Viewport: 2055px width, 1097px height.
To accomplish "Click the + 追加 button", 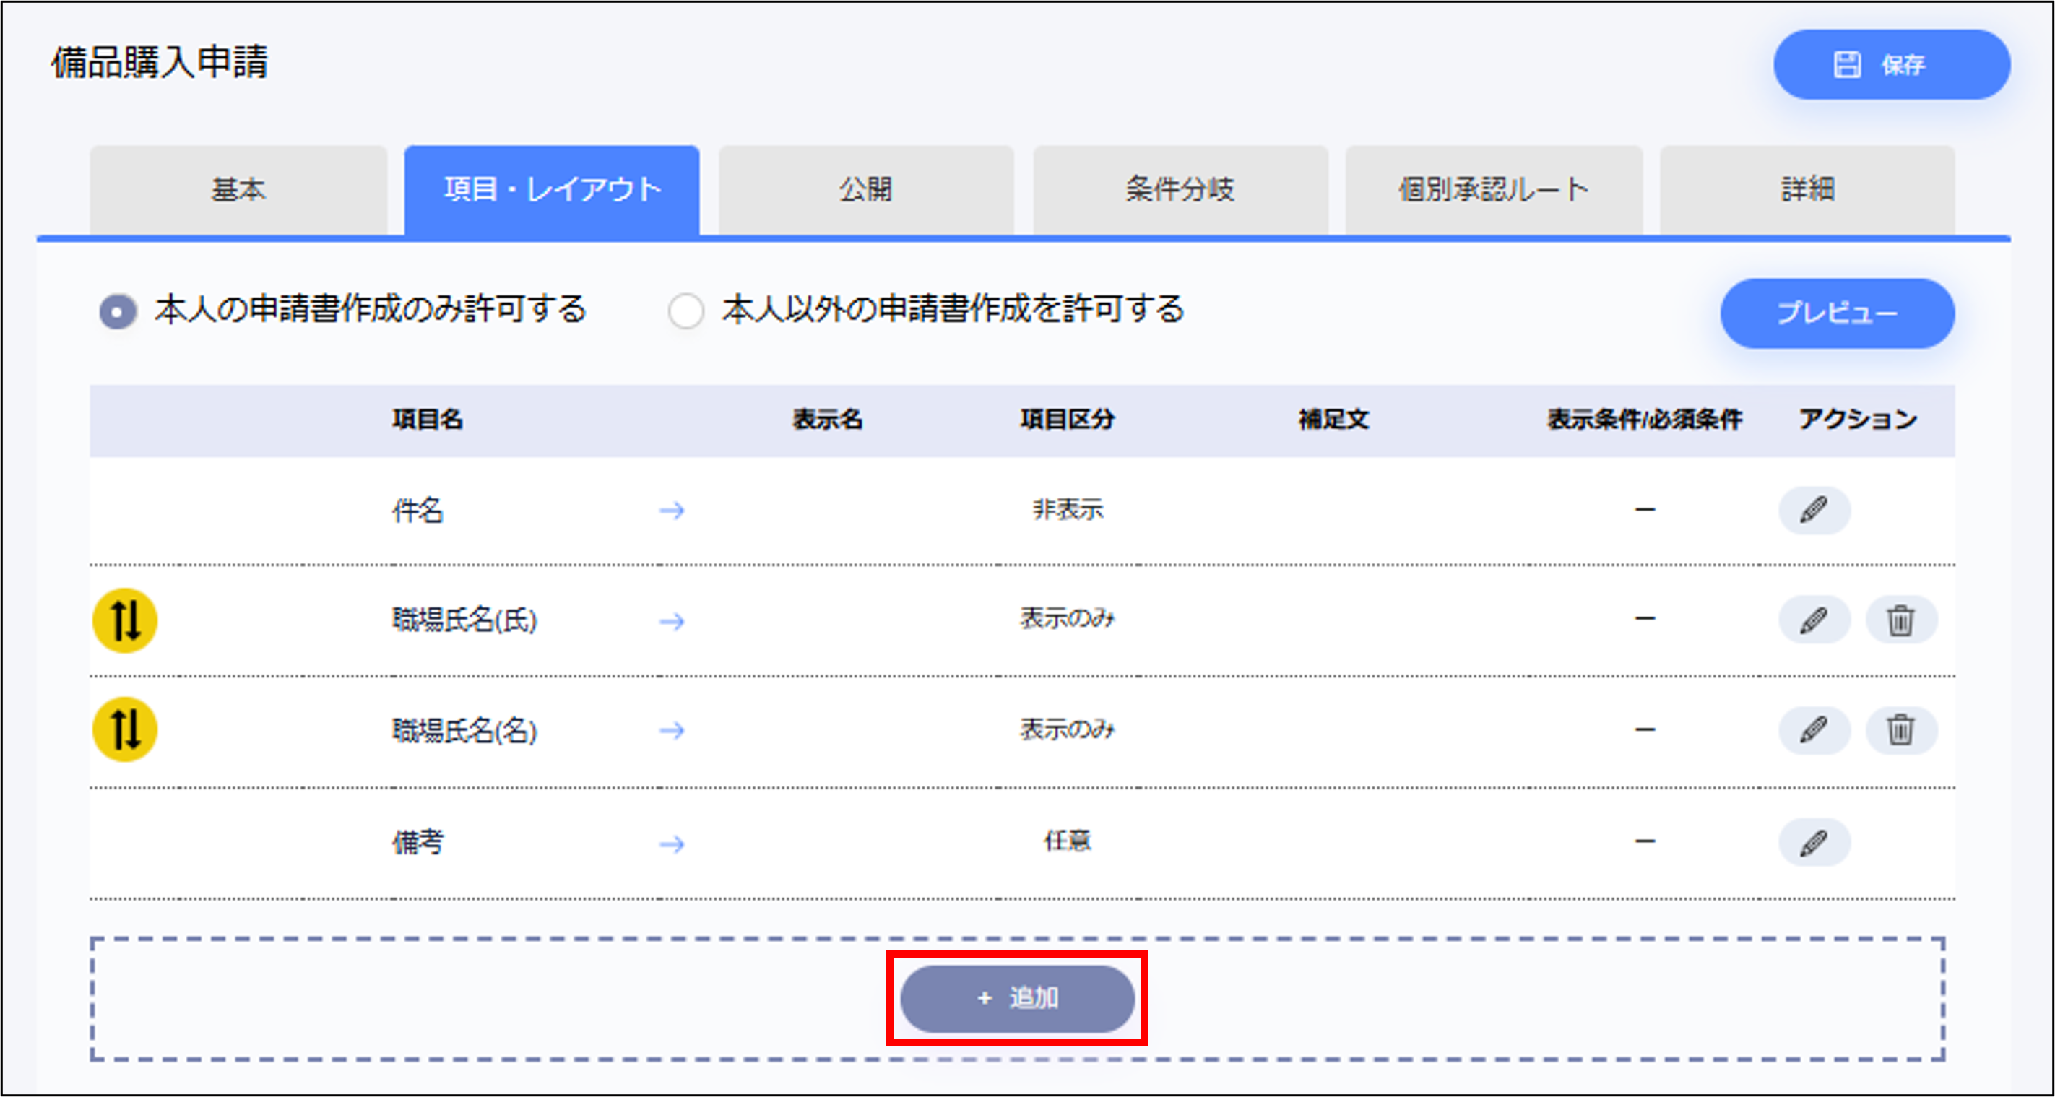I will [x=1017, y=998].
